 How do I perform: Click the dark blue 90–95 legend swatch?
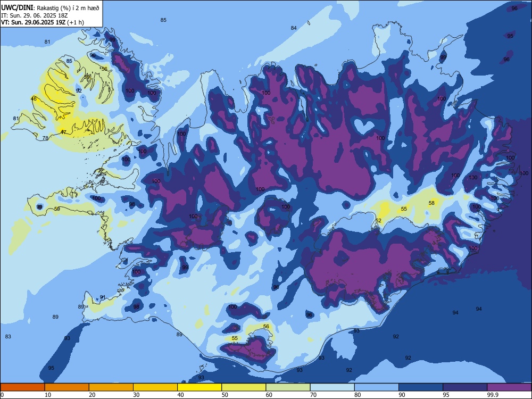click(x=421, y=387)
